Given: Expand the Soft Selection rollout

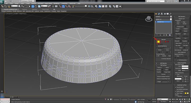Looking at the screenshot, I should (163, 63).
